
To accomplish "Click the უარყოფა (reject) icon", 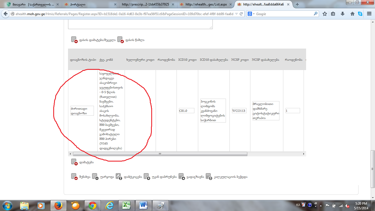I will tap(95, 177).
